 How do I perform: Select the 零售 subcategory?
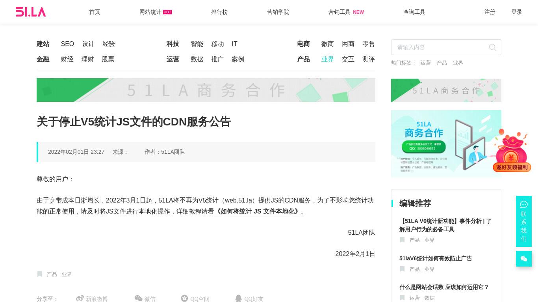(369, 44)
